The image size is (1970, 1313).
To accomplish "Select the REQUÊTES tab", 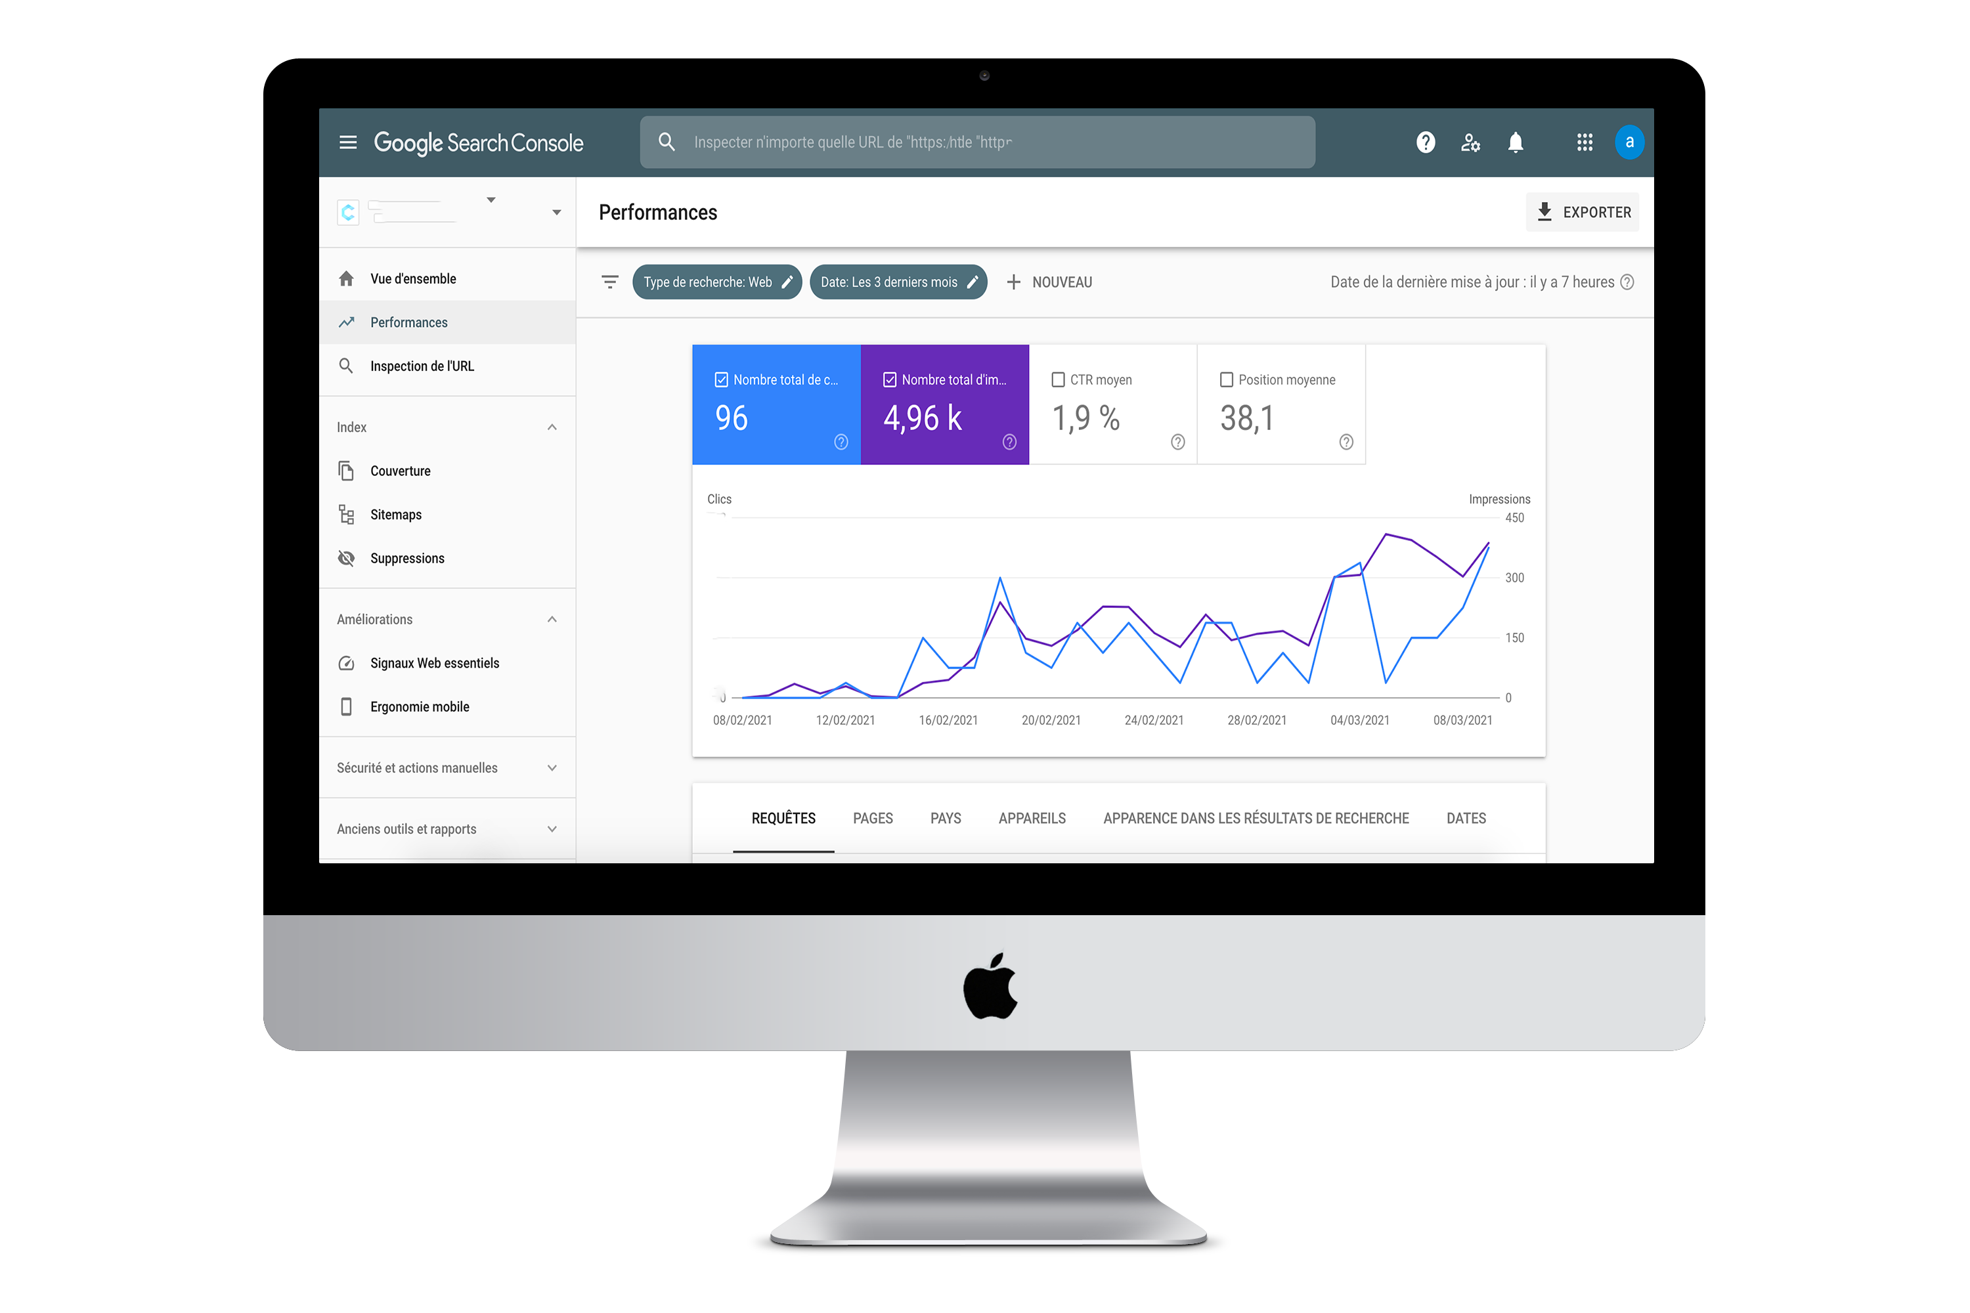I will pos(784,818).
